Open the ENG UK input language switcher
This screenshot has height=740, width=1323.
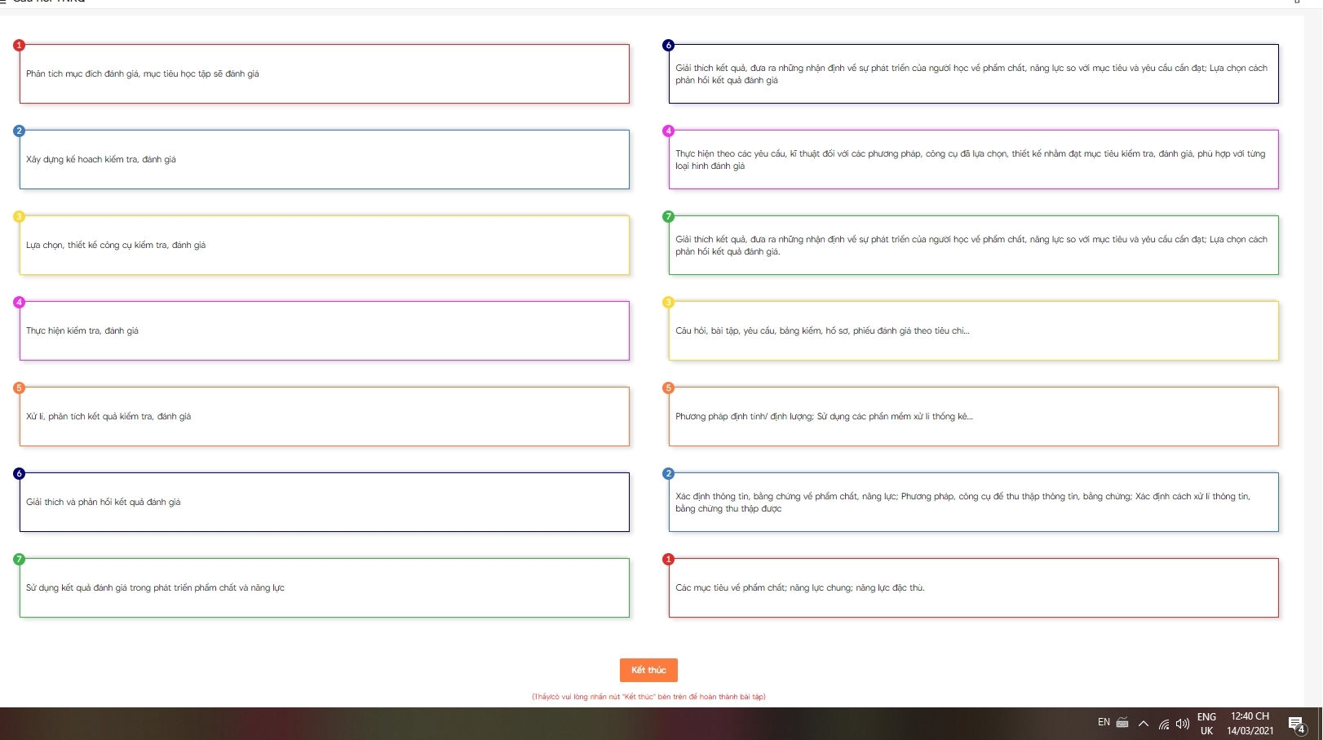coord(1206,724)
